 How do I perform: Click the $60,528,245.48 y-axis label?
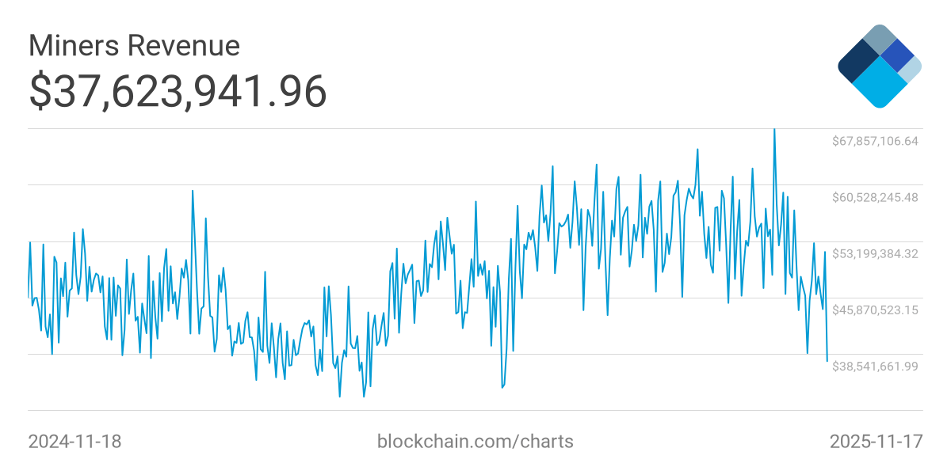point(874,197)
